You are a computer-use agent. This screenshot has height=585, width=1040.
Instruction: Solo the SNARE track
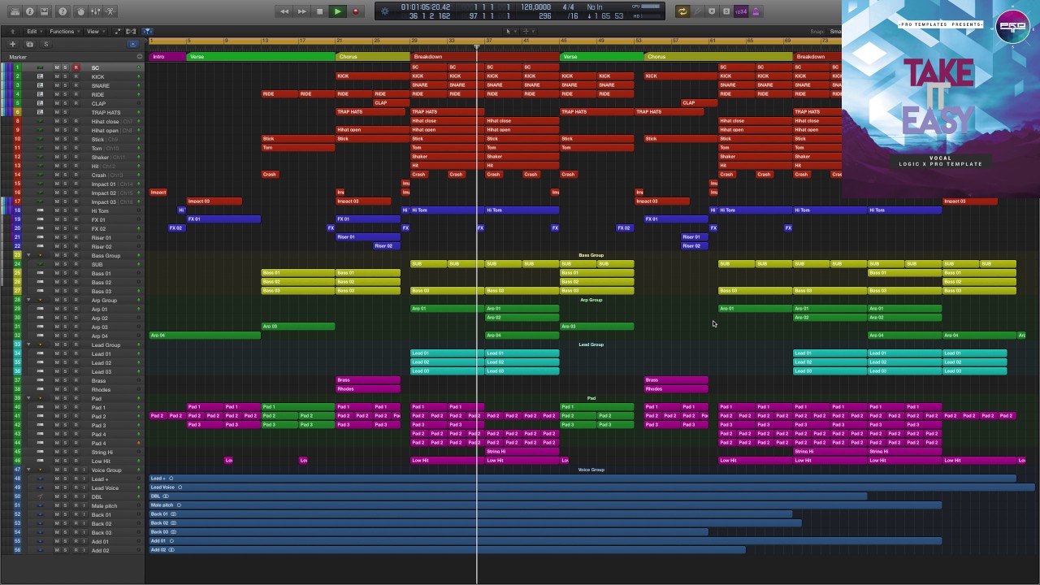click(x=66, y=85)
